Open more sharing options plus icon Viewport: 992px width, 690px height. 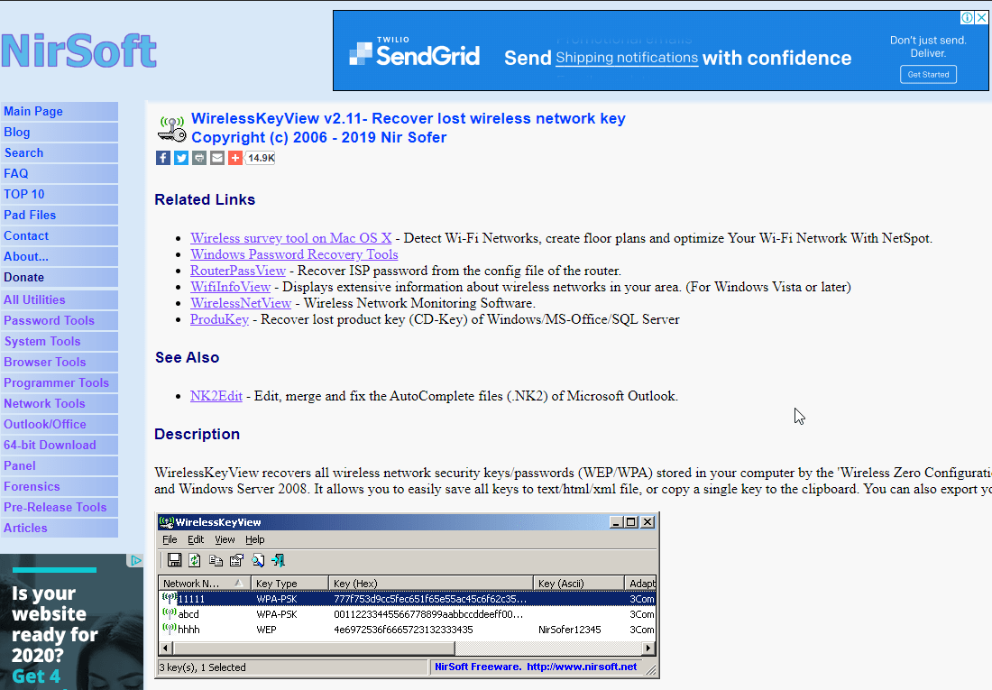coord(235,158)
